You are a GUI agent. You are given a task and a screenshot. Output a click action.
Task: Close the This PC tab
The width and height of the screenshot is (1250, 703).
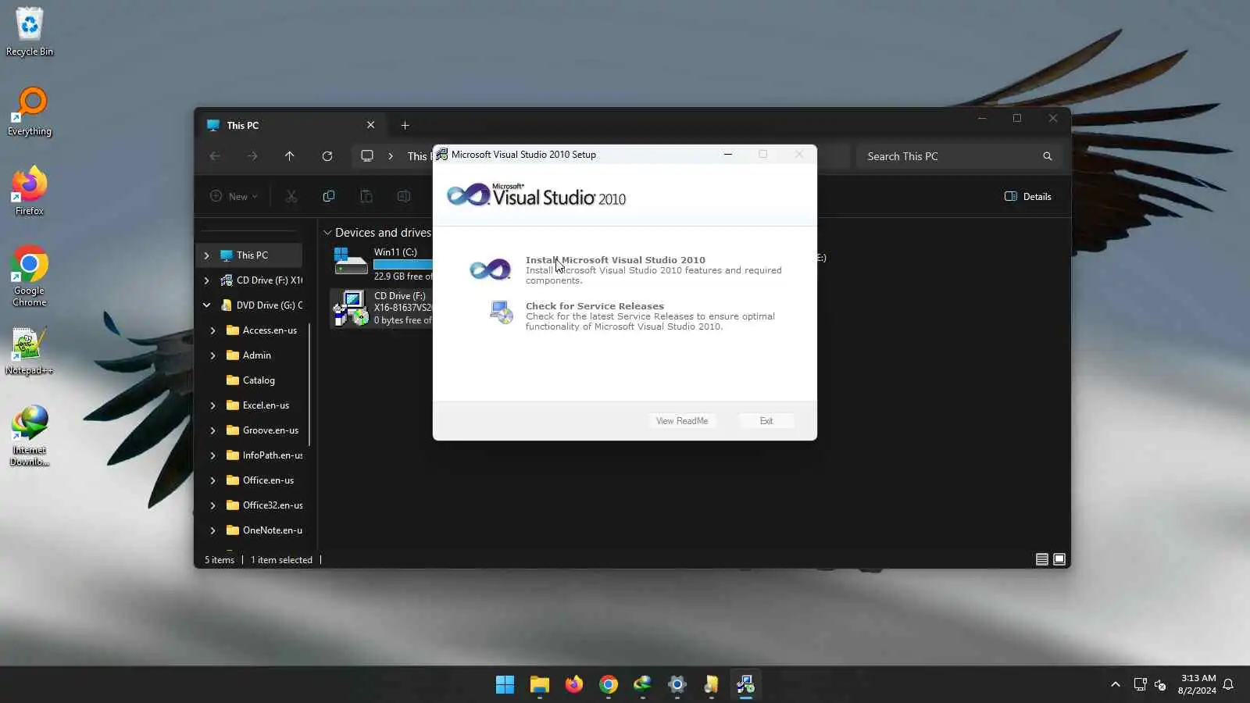pyautogui.click(x=370, y=125)
